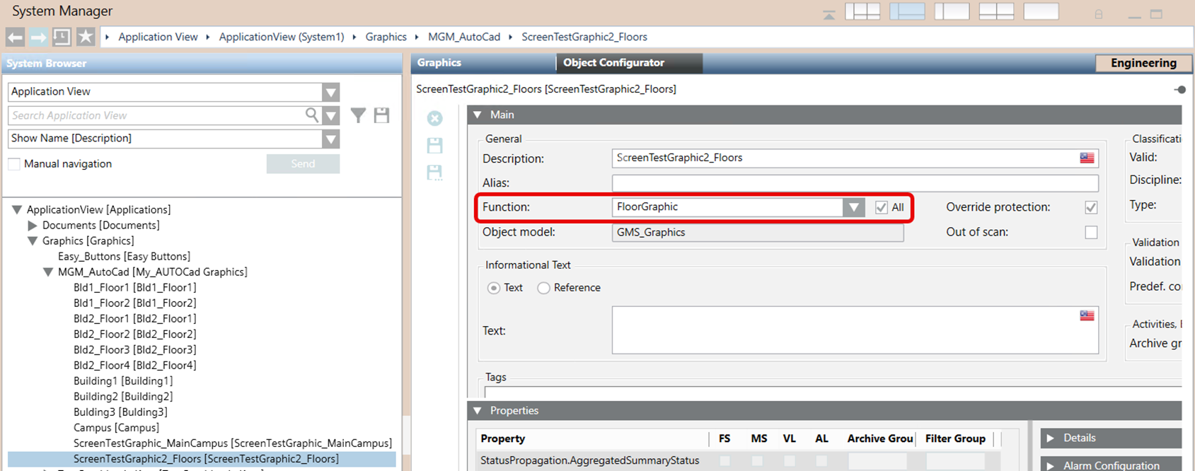Click MGM_AutoCad in the breadcrumb path

[464, 37]
